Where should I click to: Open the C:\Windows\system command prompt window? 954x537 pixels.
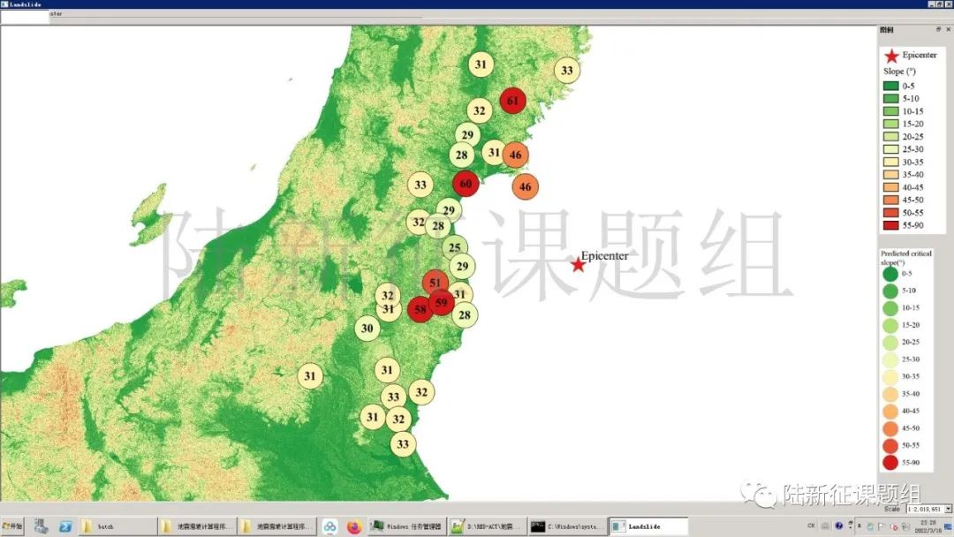[x=568, y=526]
